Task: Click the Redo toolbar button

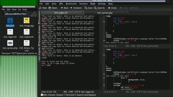Action: pos(134,8)
